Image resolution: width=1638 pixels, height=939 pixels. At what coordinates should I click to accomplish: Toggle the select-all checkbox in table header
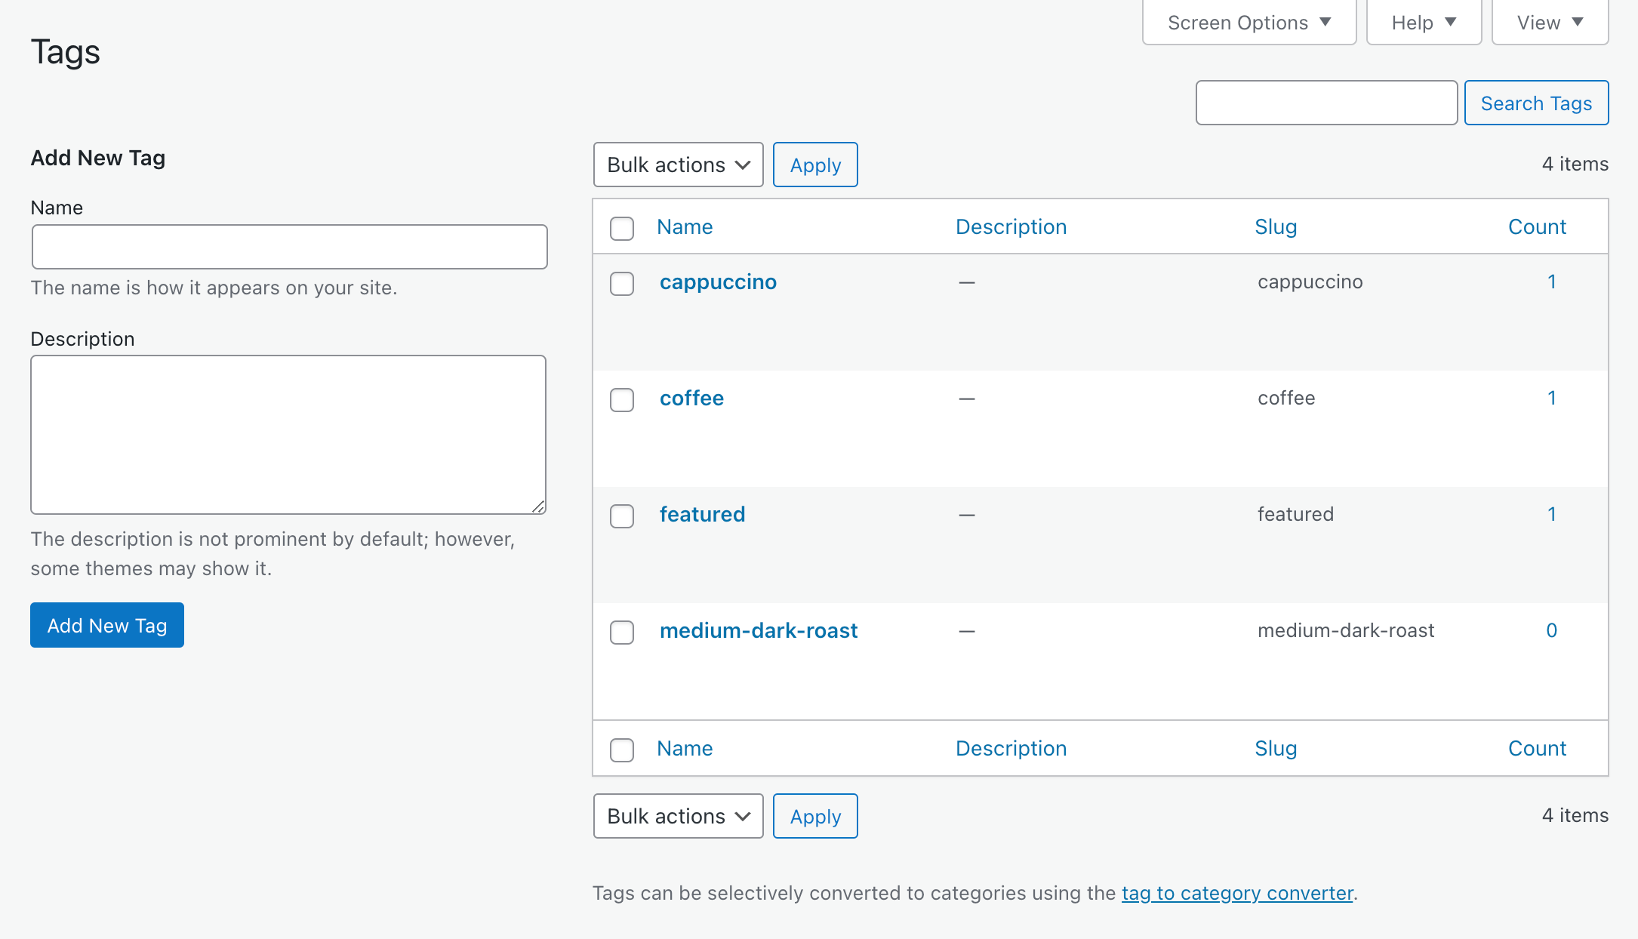622,228
